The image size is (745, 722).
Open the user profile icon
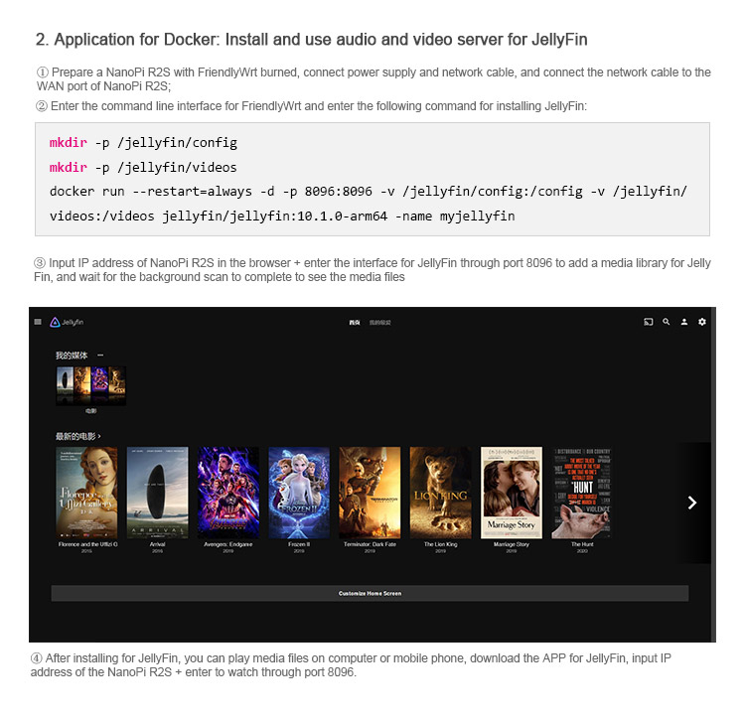[x=684, y=322]
